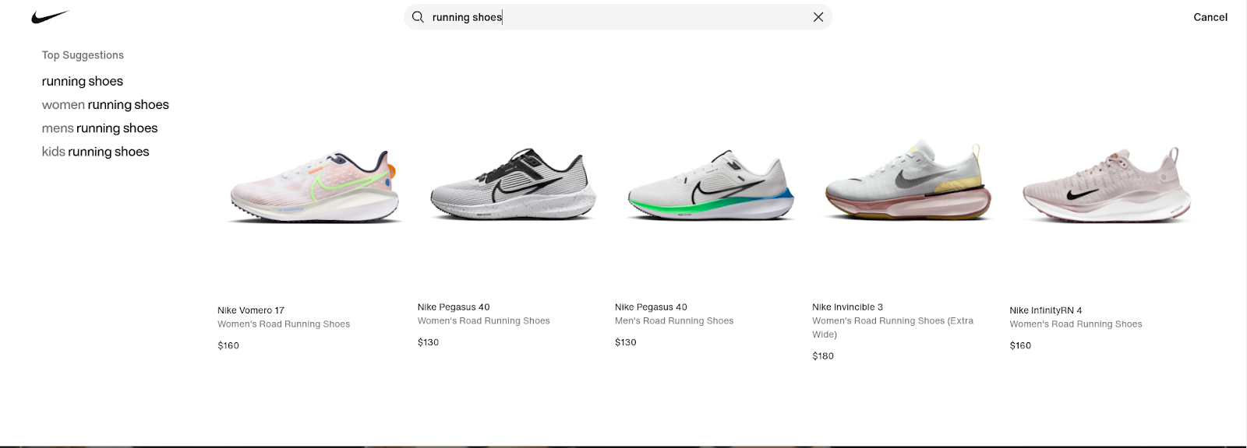
Task: Select the 'kids running shoes' suggestion
Action: coord(95,152)
